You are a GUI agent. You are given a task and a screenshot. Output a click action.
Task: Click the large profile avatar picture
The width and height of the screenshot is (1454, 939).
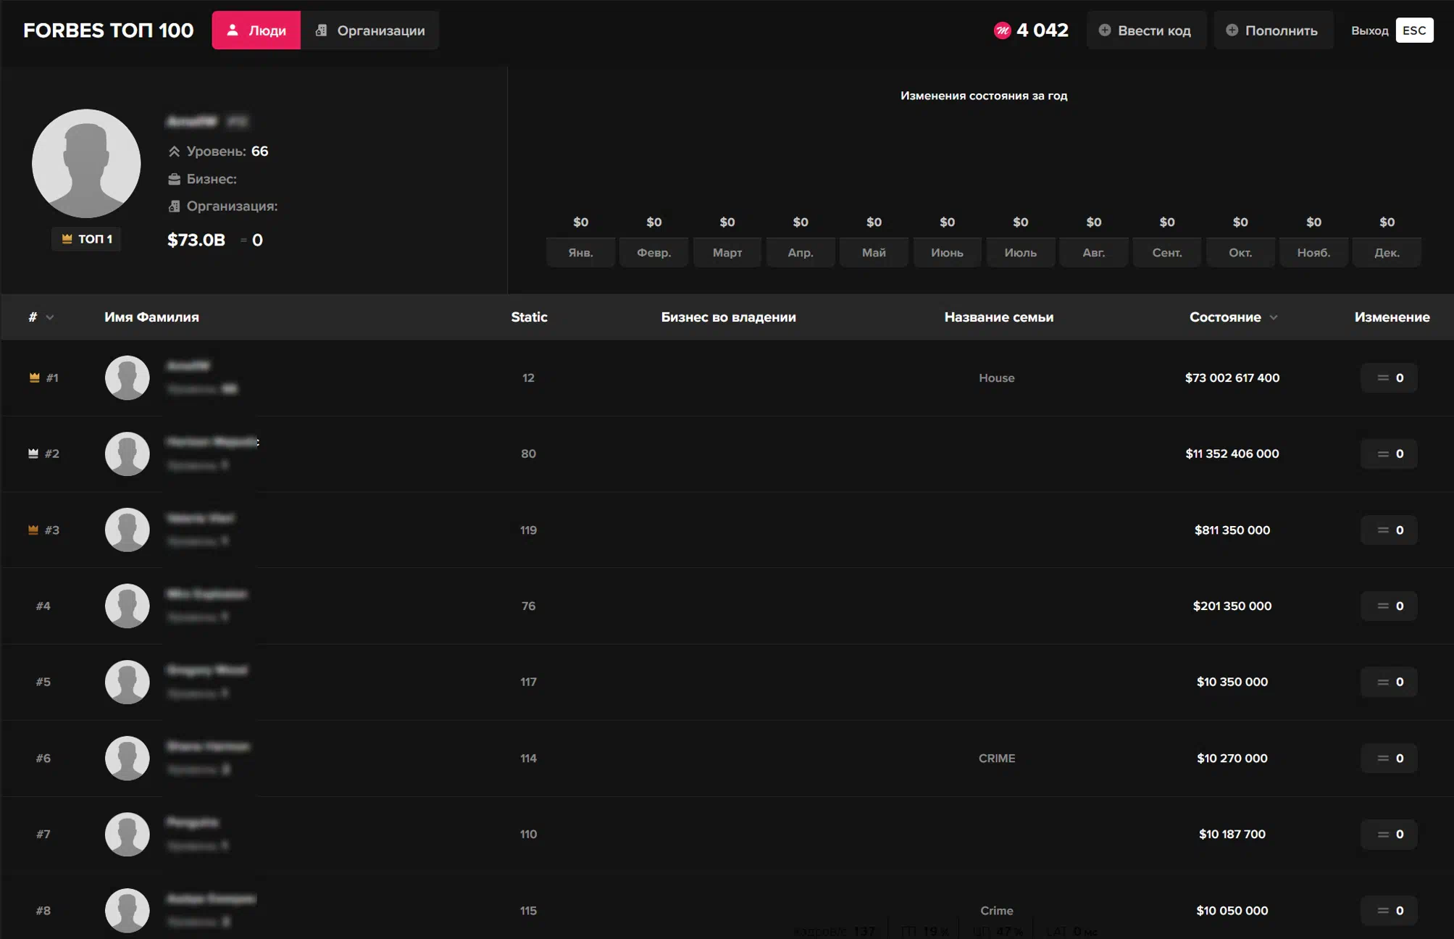(x=86, y=164)
